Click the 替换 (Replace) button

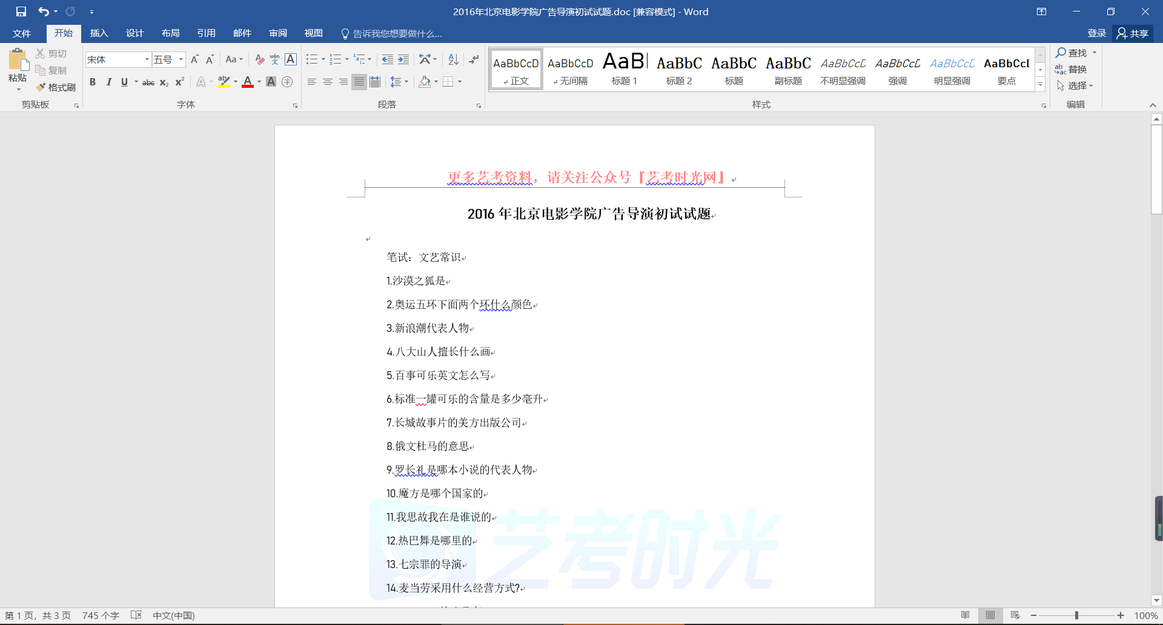point(1071,69)
